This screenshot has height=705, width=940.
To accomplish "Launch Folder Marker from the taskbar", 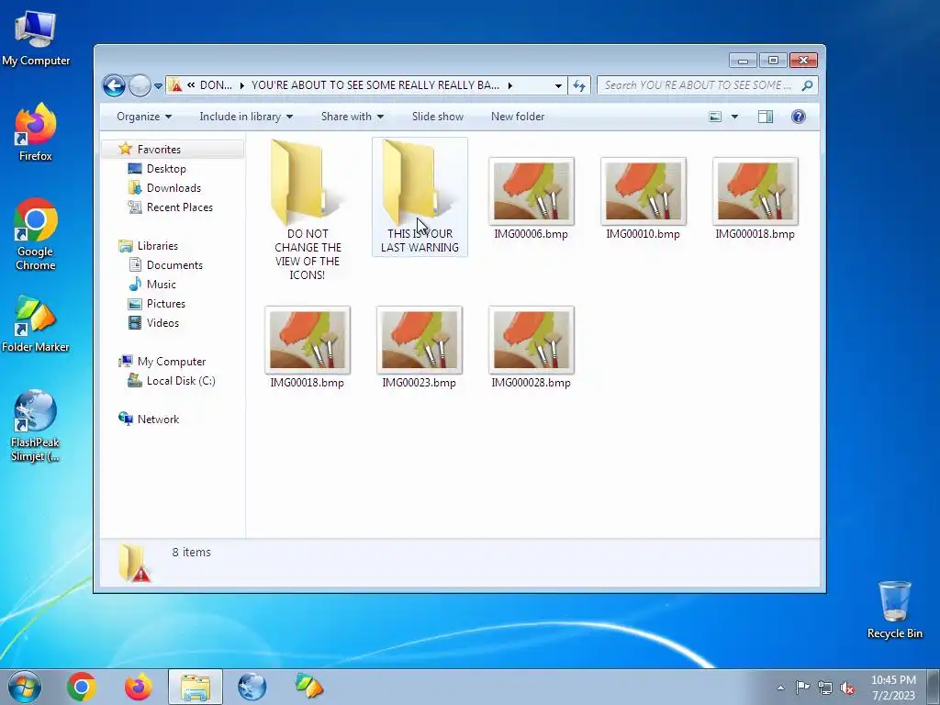I will [x=308, y=687].
